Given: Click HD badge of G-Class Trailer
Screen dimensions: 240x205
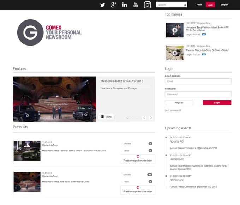Looking at the screenshot, I should (204, 54).
